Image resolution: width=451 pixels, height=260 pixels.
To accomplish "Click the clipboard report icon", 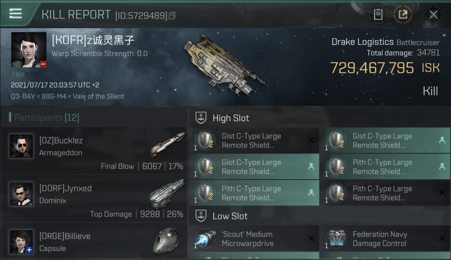I will (378, 15).
